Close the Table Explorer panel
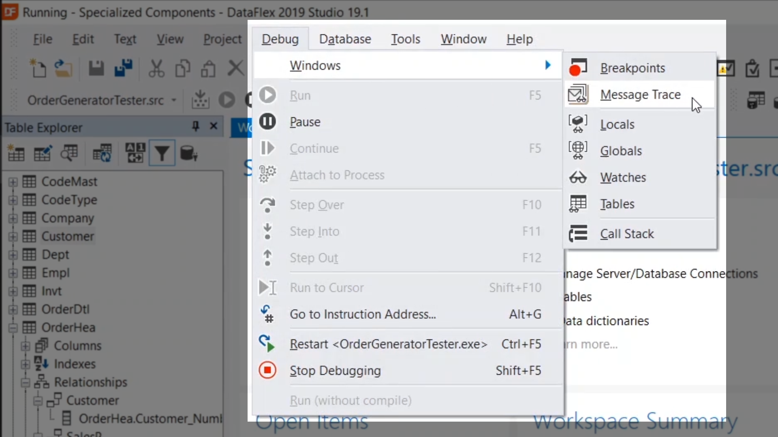Image resolution: width=778 pixels, height=437 pixels. click(214, 126)
